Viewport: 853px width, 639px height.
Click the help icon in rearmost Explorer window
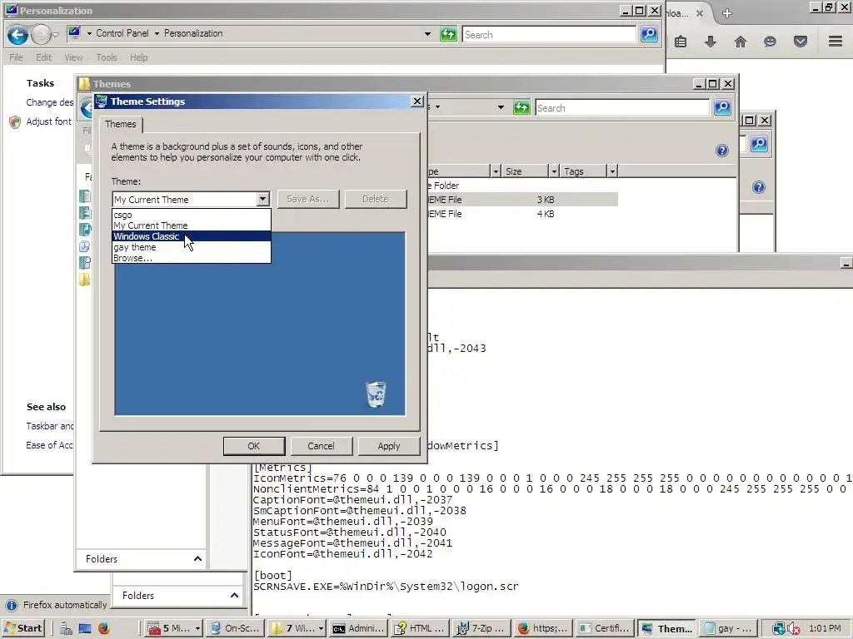(x=759, y=187)
